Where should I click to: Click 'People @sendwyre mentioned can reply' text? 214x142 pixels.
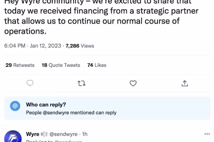(x=71, y=113)
